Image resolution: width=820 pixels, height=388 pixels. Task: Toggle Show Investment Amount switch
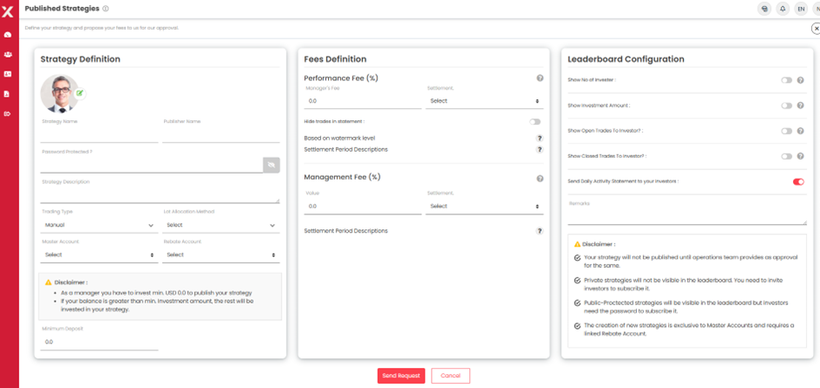786,106
